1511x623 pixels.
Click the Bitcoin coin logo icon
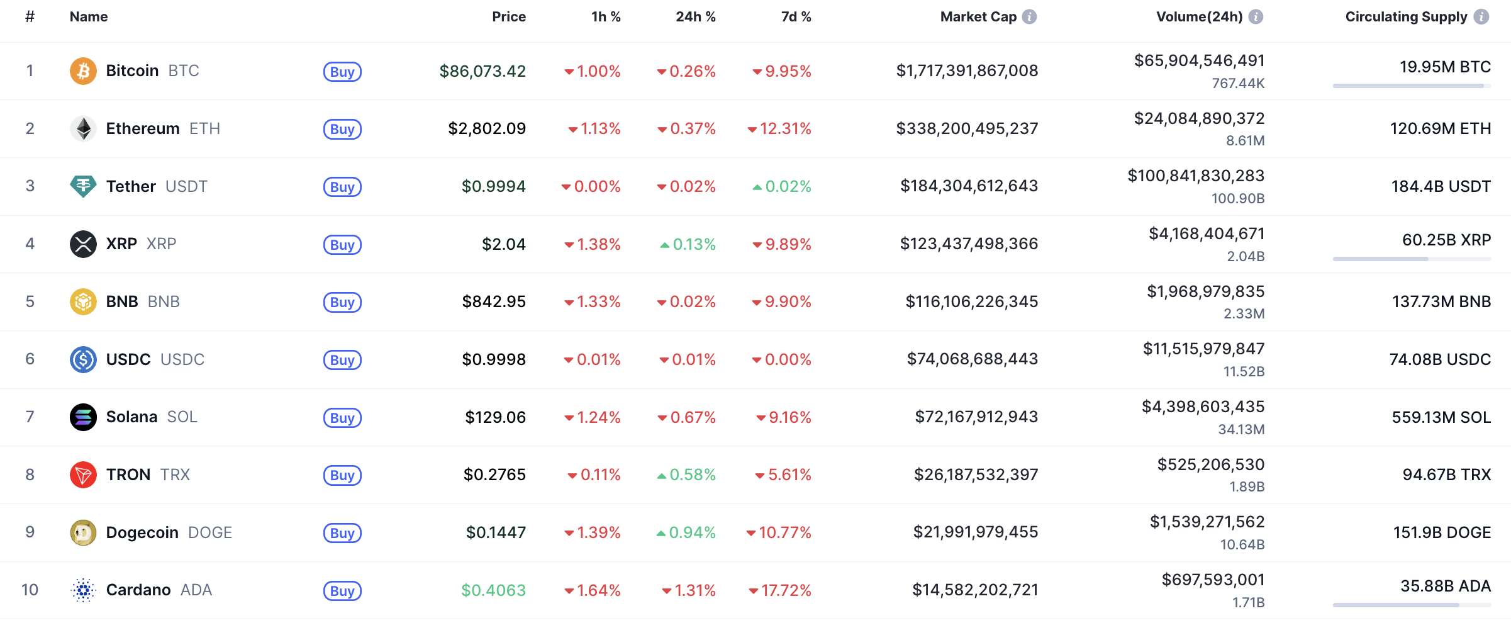(x=83, y=71)
